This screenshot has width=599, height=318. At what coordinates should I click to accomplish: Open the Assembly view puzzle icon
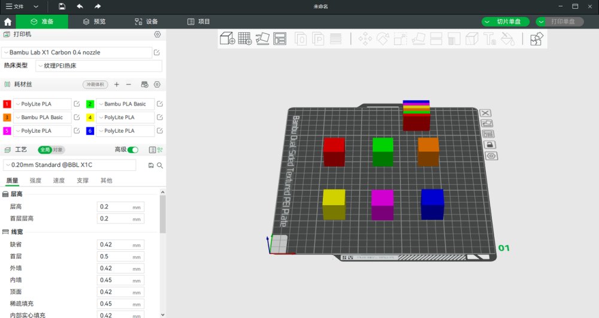coord(536,39)
